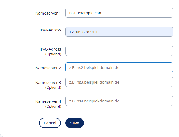The image size is (179, 137).
Task: Click "(Optional)" note under Nameserver 3
Action: pos(53,87)
